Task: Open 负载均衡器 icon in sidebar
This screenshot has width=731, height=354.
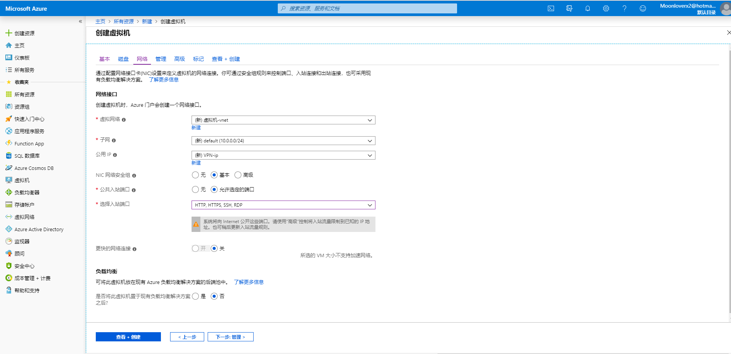Action: pyautogui.click(x=9, y=192)
